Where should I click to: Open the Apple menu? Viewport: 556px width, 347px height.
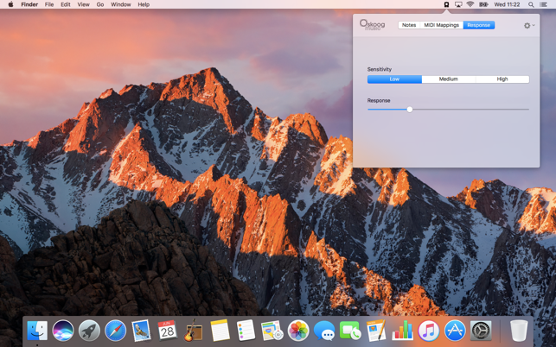(10, 4)
